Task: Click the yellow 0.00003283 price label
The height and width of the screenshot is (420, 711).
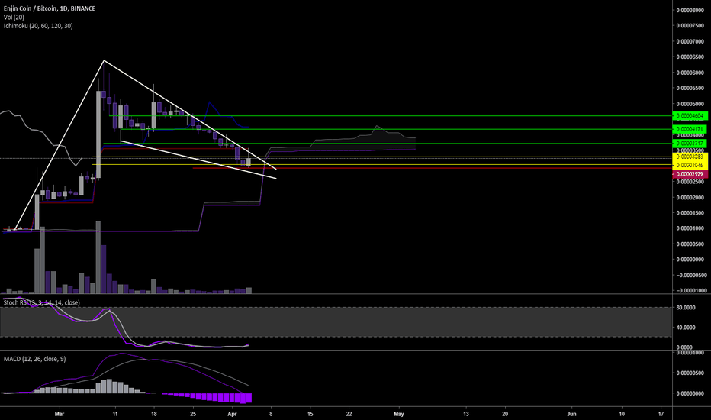Action: pos(690,157)
